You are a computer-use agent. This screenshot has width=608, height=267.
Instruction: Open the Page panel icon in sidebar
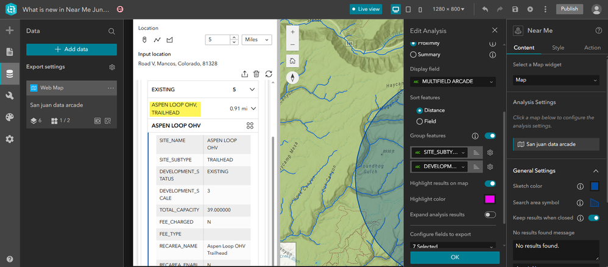click(10, 52)
